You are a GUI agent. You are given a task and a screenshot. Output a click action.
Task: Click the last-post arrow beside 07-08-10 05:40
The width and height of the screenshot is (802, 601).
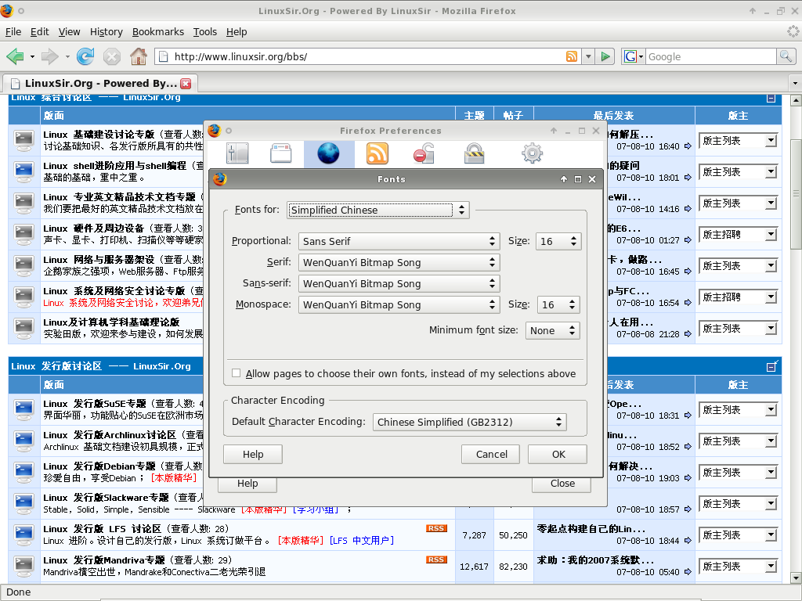pos(688,572)
